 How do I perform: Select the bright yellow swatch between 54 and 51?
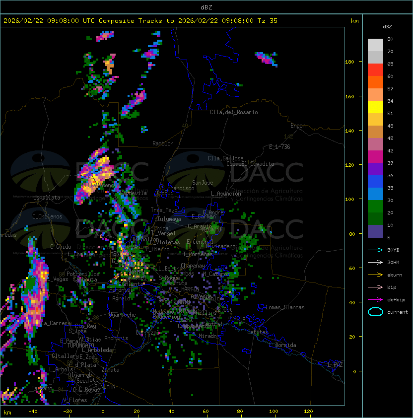[x=375, y=107]
